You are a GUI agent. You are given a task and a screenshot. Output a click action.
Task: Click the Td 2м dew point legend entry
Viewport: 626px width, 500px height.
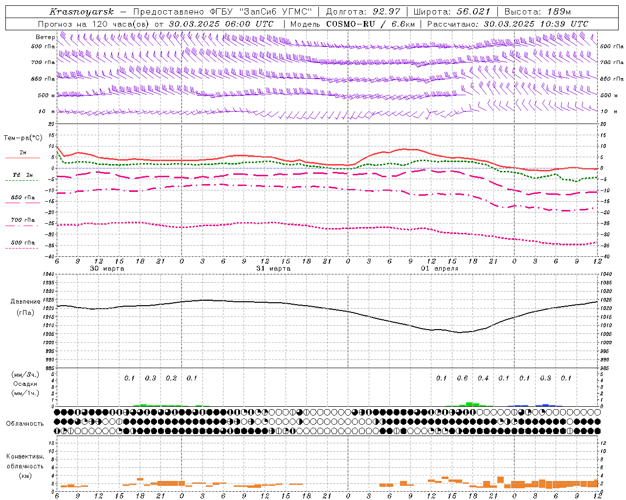(x=23, y=175)
